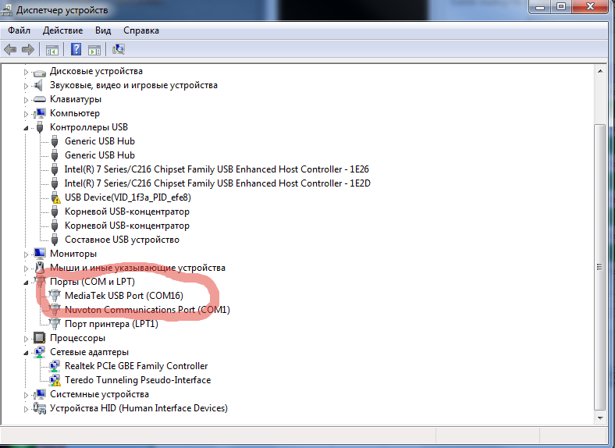Select Nuvoton Communications Port (COM1)
The height and width of the screenshot is (448, 615).
pos(148,310)
